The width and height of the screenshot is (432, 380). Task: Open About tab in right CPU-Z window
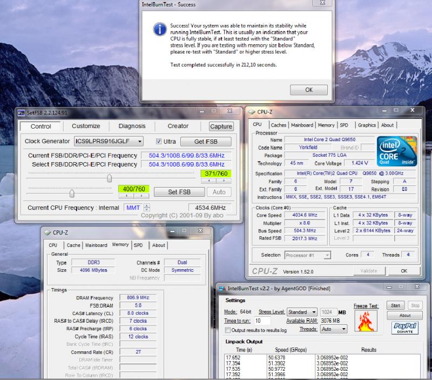tap(387, 125)
